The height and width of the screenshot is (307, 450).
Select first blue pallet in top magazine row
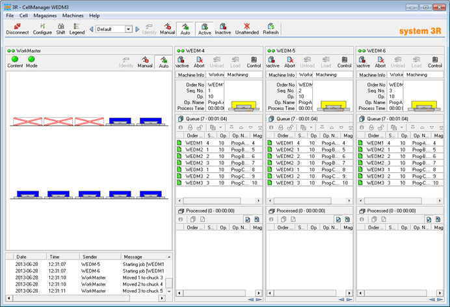click(120, 121)
